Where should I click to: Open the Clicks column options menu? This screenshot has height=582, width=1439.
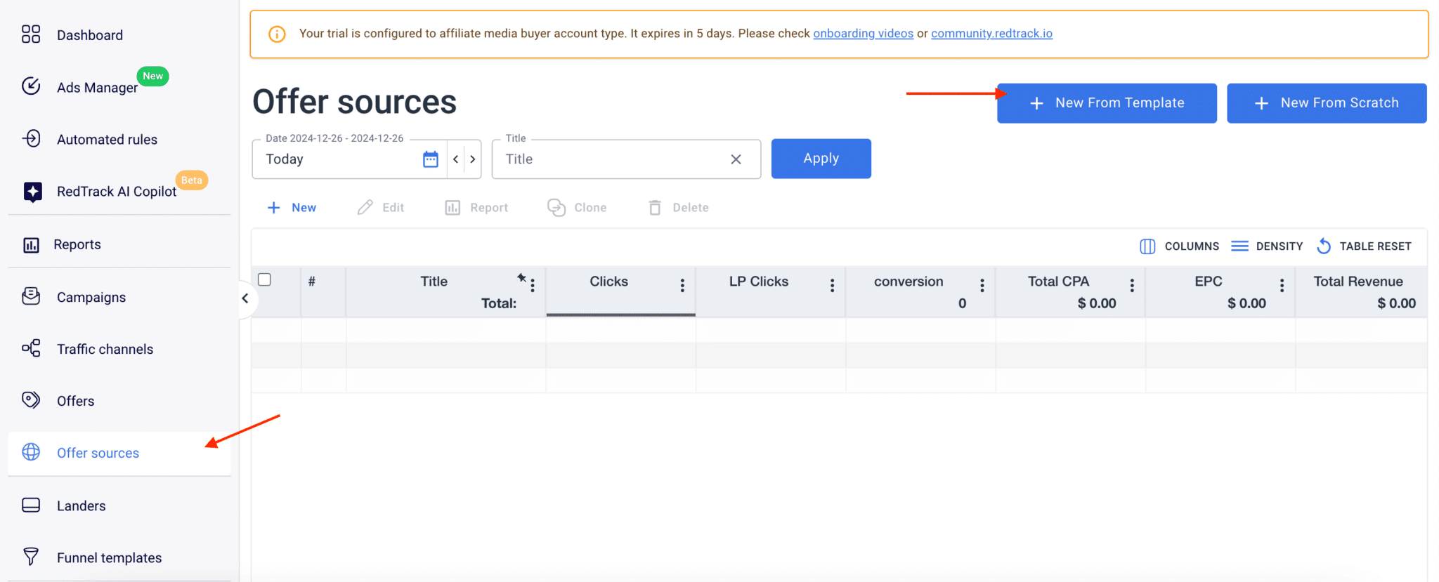coord(682,285)
